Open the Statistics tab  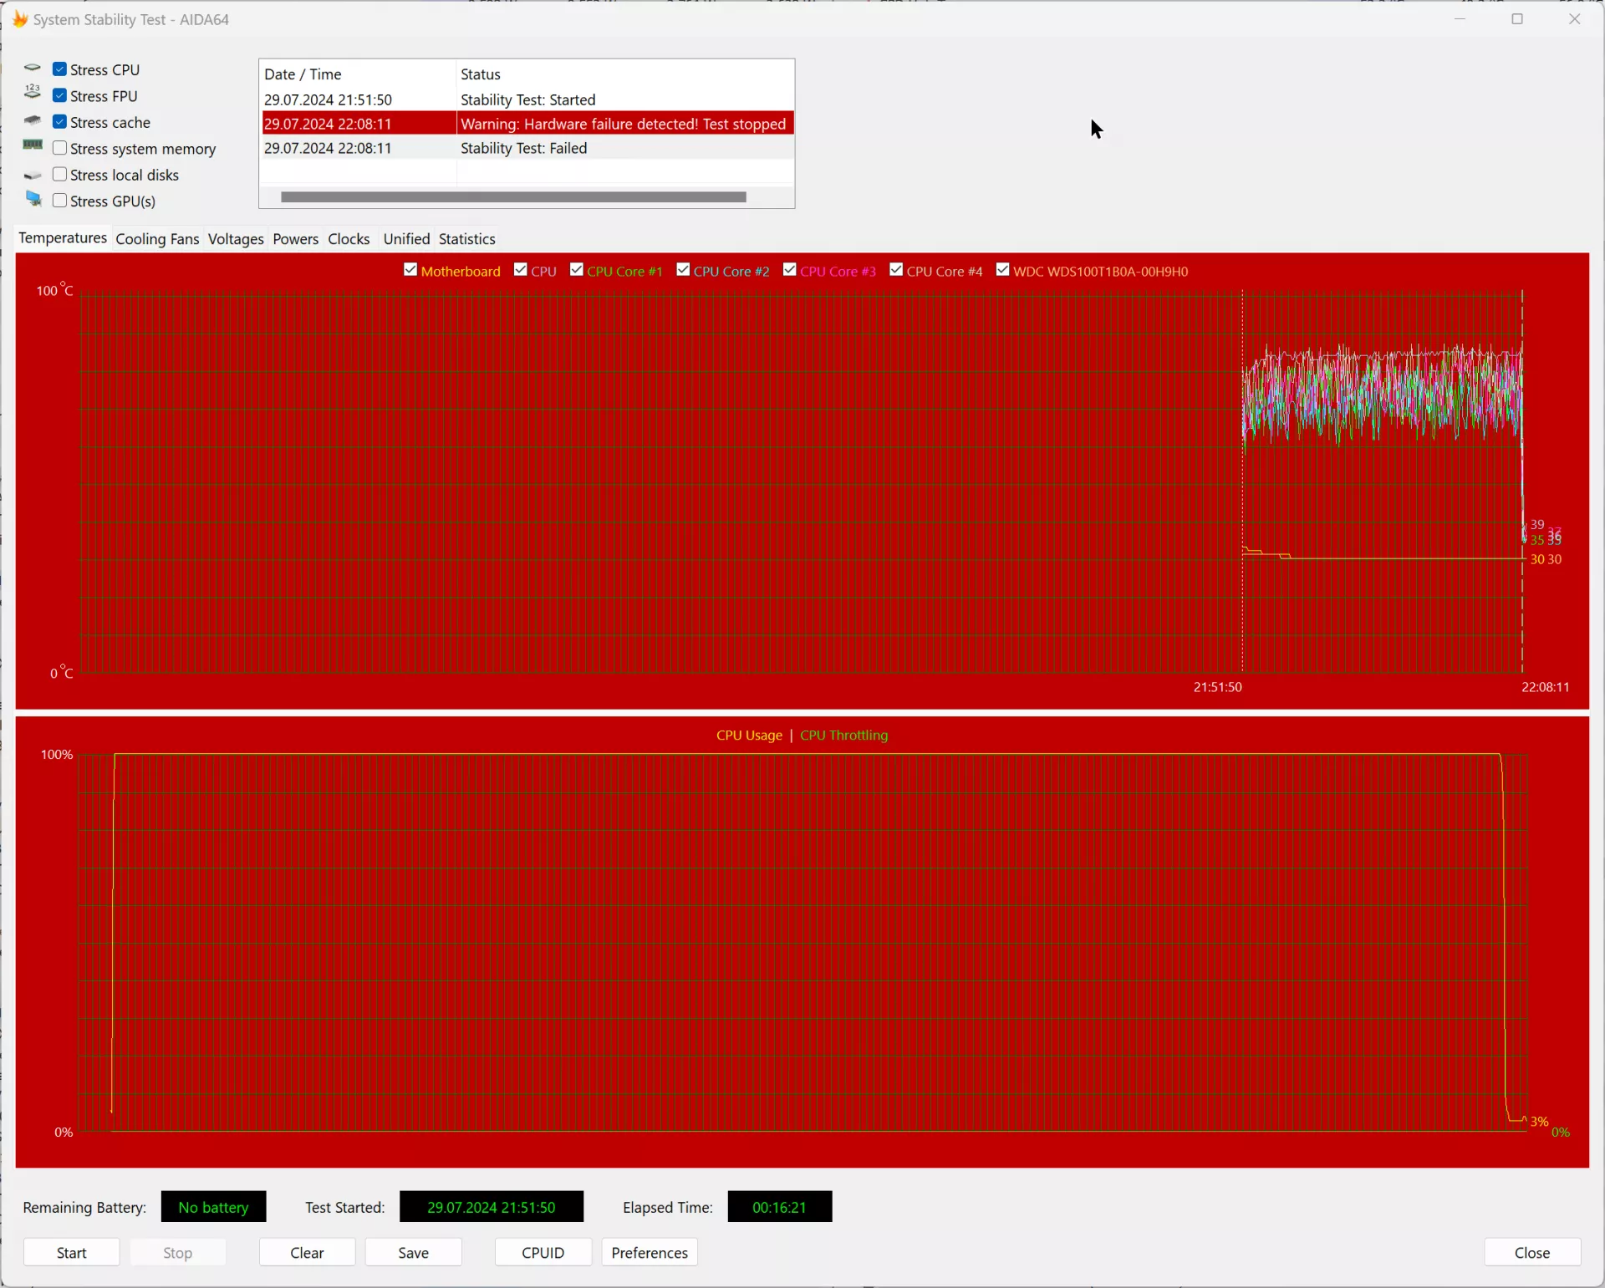466,238
